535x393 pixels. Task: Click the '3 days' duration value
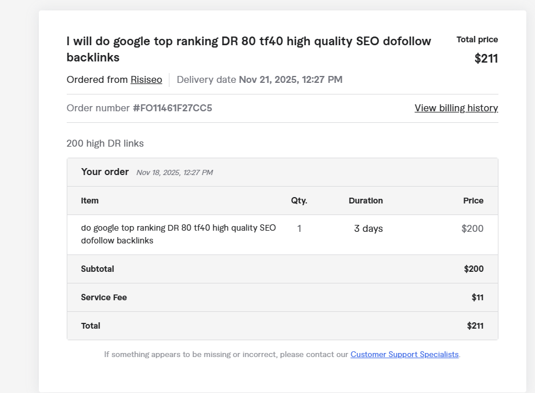[x=368, y=228]
